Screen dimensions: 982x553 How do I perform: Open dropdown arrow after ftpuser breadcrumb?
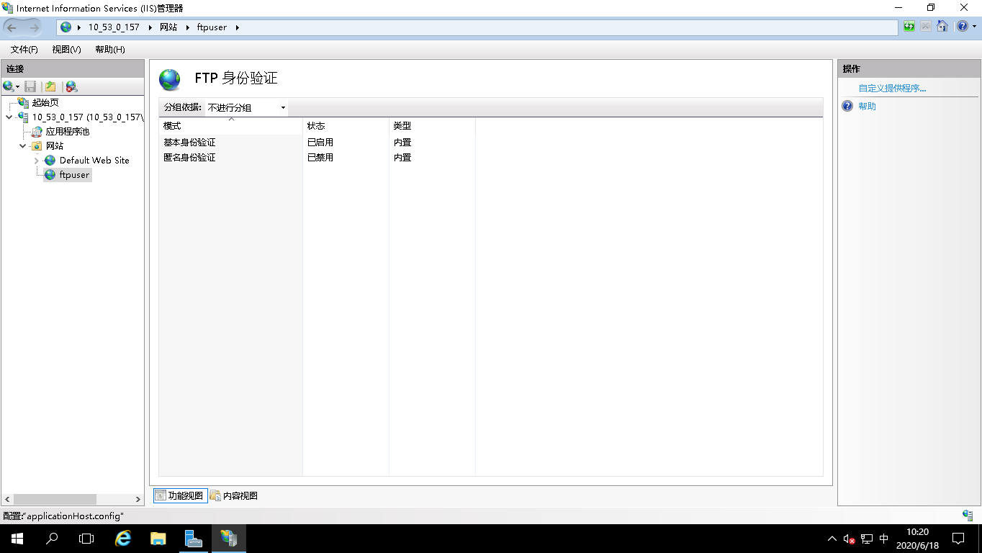[237, 27]
